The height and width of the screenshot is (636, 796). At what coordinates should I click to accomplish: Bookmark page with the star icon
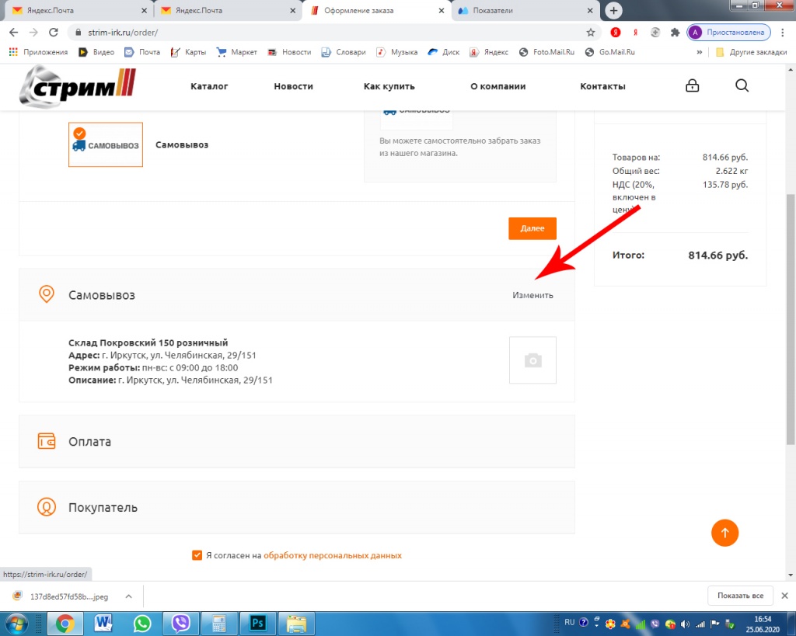pos(591,33)
